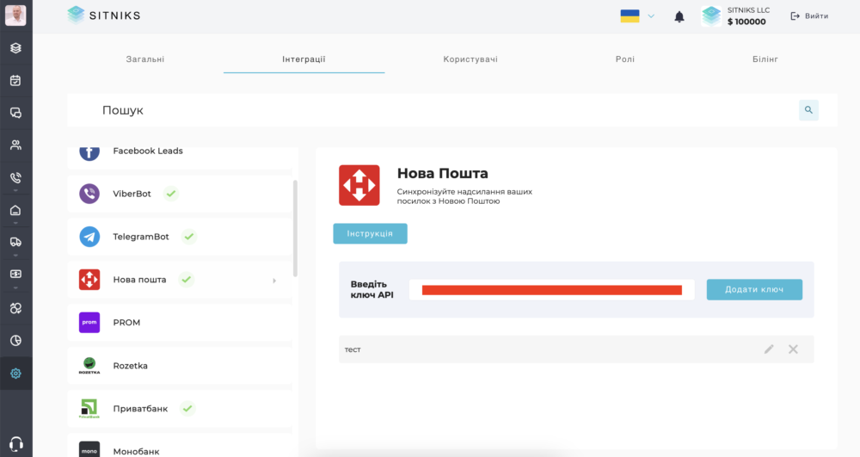The height and width of the screenshot is (457, 860).
Task: Switch to the Ролі tab
Action: click(x=625, y=59)
